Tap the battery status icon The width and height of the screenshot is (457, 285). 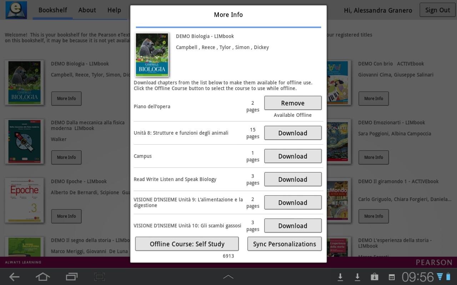[448, 277]
